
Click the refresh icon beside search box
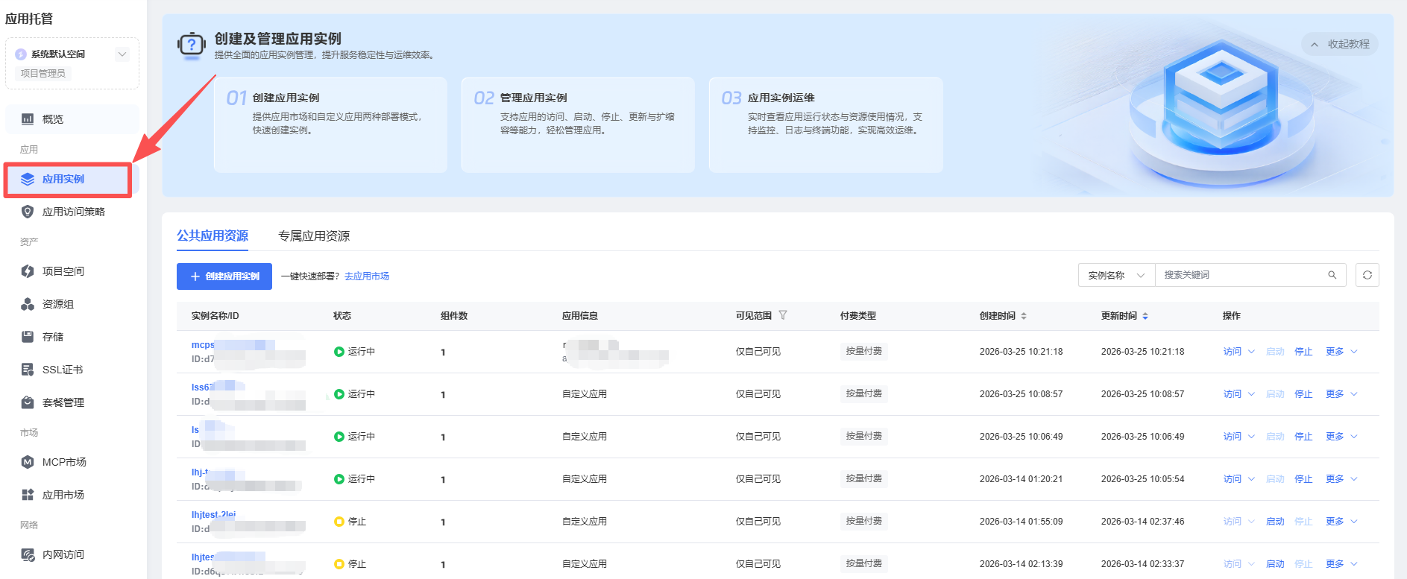[x=1367, y=275]
